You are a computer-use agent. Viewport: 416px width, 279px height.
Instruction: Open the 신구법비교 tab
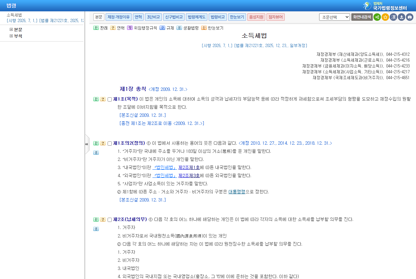174,17
